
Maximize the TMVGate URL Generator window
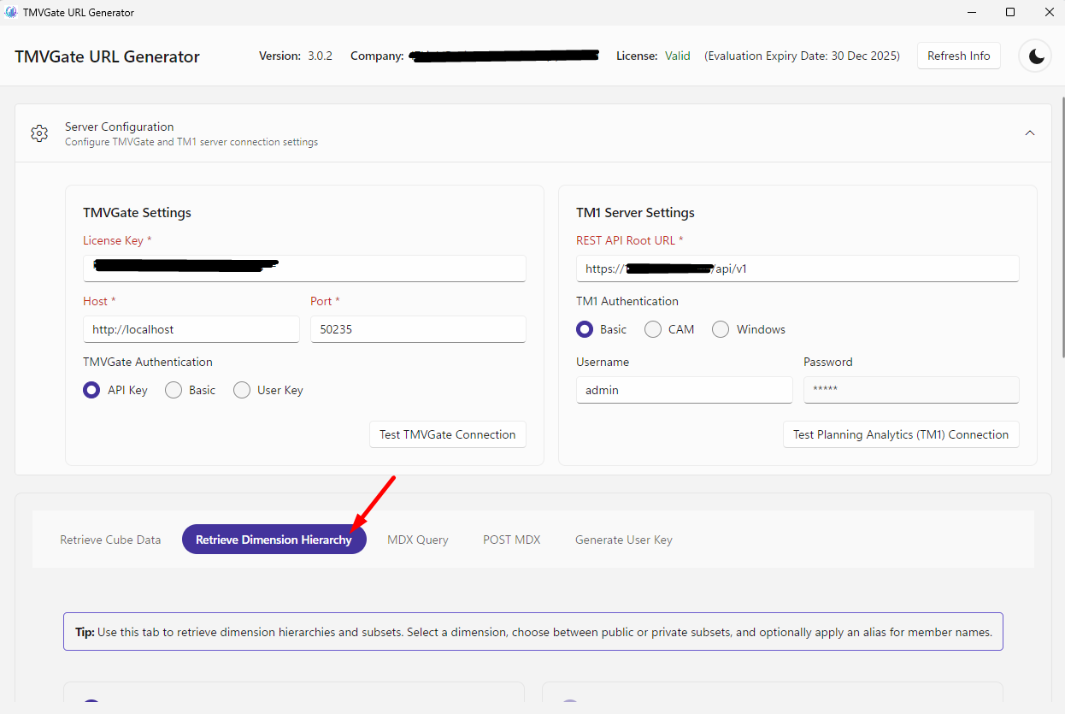(1010, 12)
